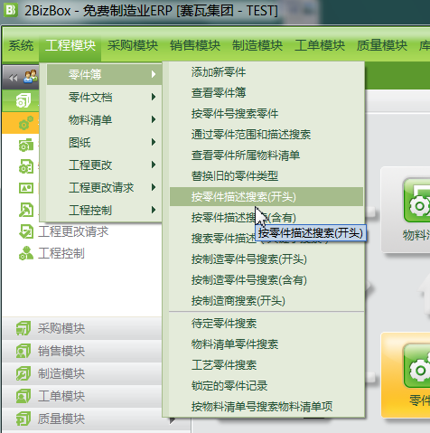This screenshot has height=433, width=430.
Task: Open 工单模块 panel in sidebar
Action: 82,396
